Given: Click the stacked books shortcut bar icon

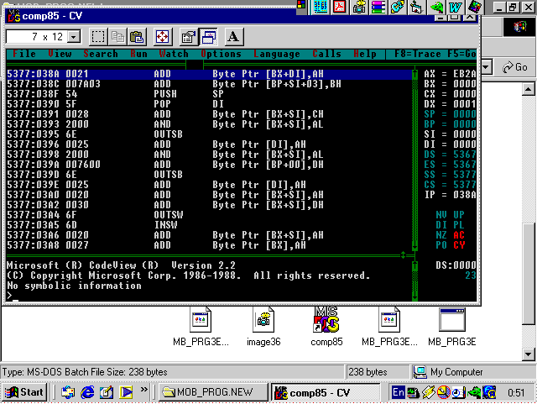Looking at the screenshot, I should (x=378, y=7).
